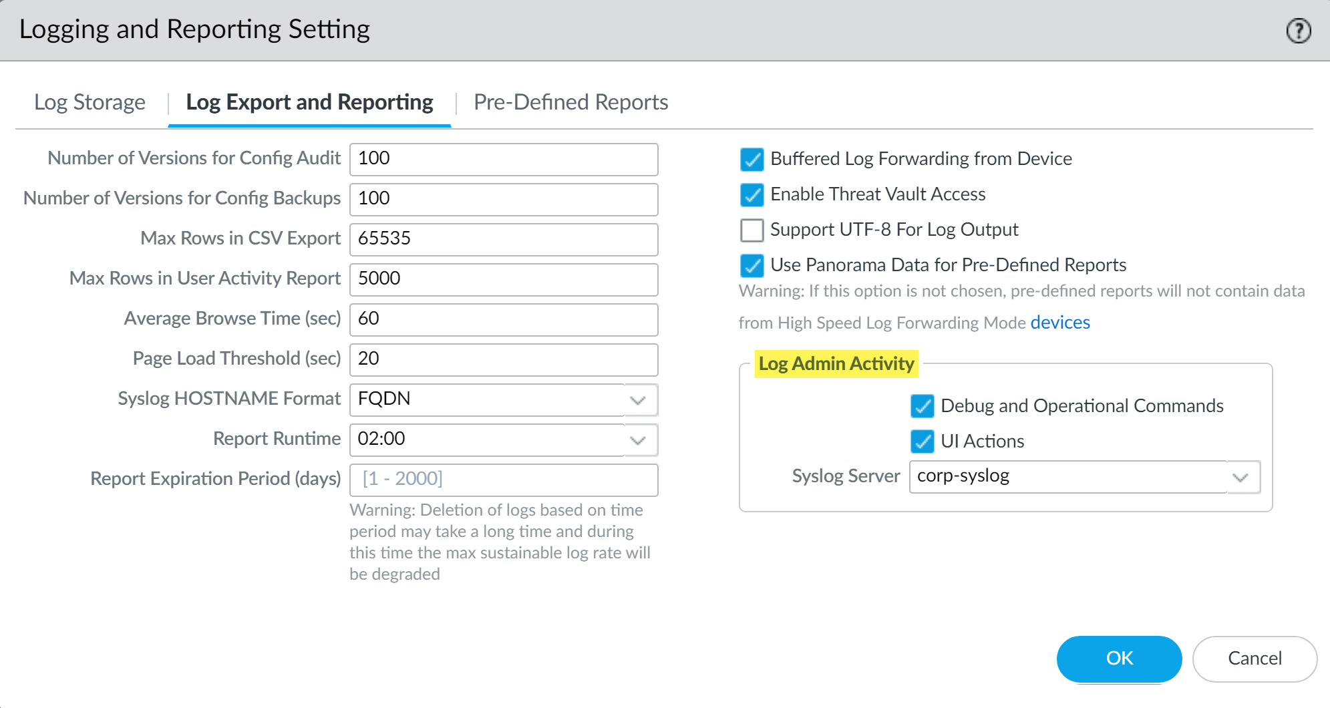
Task: Click the Average Browse Time input
Action: coord(503,319)
